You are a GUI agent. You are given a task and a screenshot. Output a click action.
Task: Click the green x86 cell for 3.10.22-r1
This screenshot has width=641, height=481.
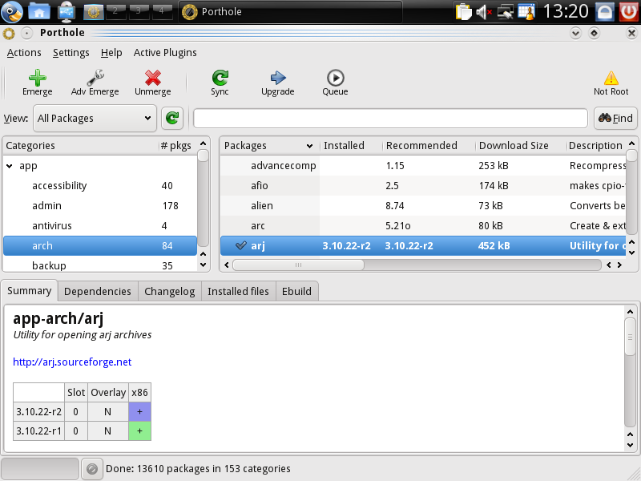coord(139,431)
